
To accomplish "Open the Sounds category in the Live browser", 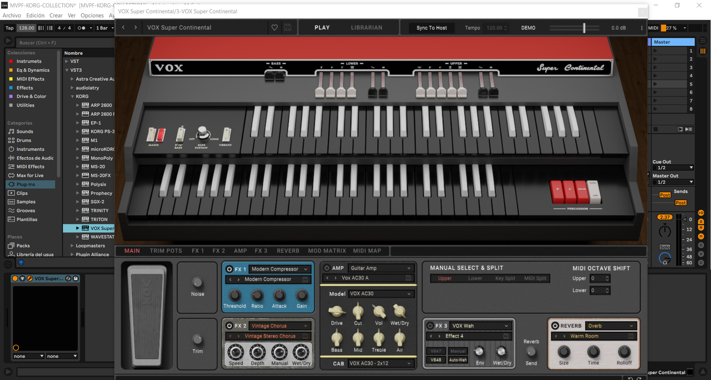I will pyautogui.click(x=25, y=131).
